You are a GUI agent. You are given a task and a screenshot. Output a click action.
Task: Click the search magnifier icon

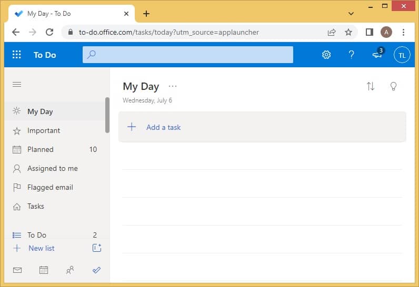(91, 55)
